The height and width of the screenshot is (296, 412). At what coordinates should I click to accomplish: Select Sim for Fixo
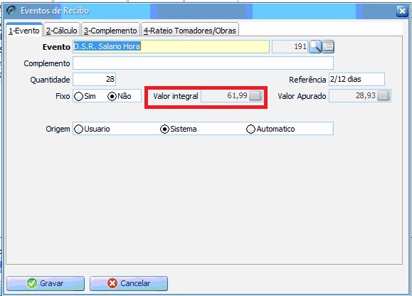78,96
